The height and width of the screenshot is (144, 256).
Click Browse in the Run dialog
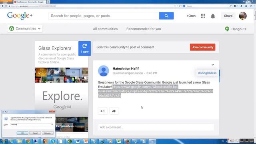tap(48, 133)
